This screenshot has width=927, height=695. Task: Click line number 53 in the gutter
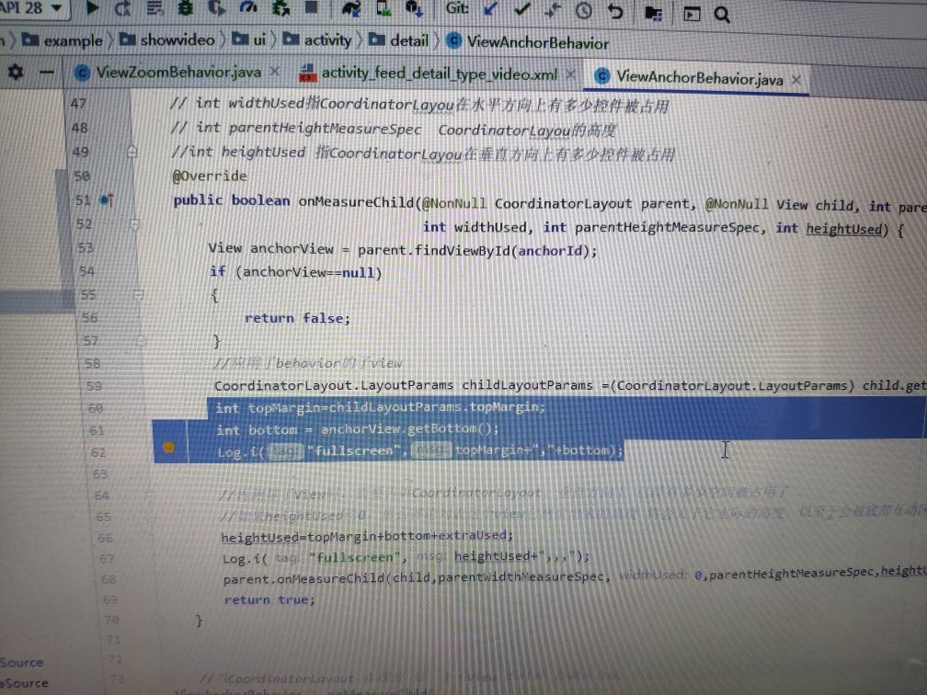pyautogui.click(x=86, y=247)
